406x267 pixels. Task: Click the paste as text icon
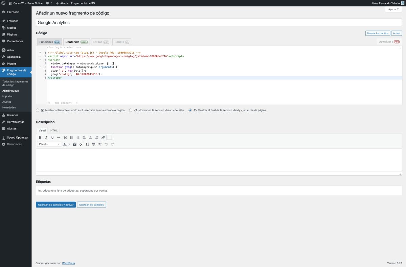click(x=74, y=144)
